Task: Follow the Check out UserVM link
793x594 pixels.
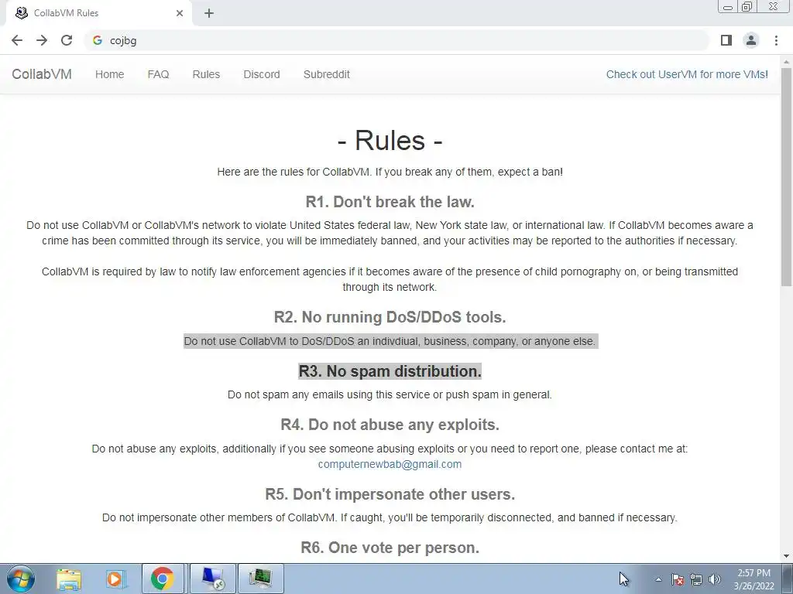Action: point(687,74)
